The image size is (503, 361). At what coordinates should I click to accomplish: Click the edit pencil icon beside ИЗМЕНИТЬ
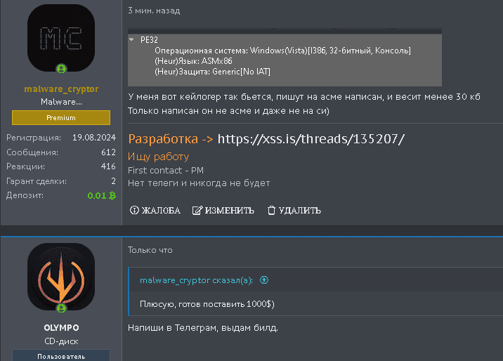tap(197, 210)
